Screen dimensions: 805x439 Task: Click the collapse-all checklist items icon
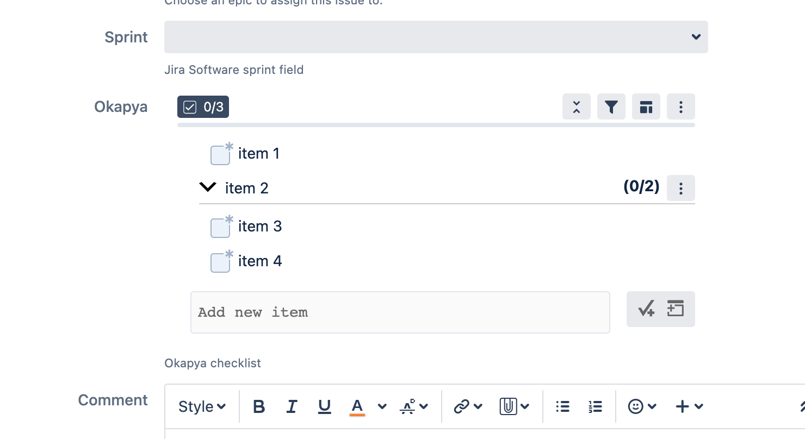point(576,106)
